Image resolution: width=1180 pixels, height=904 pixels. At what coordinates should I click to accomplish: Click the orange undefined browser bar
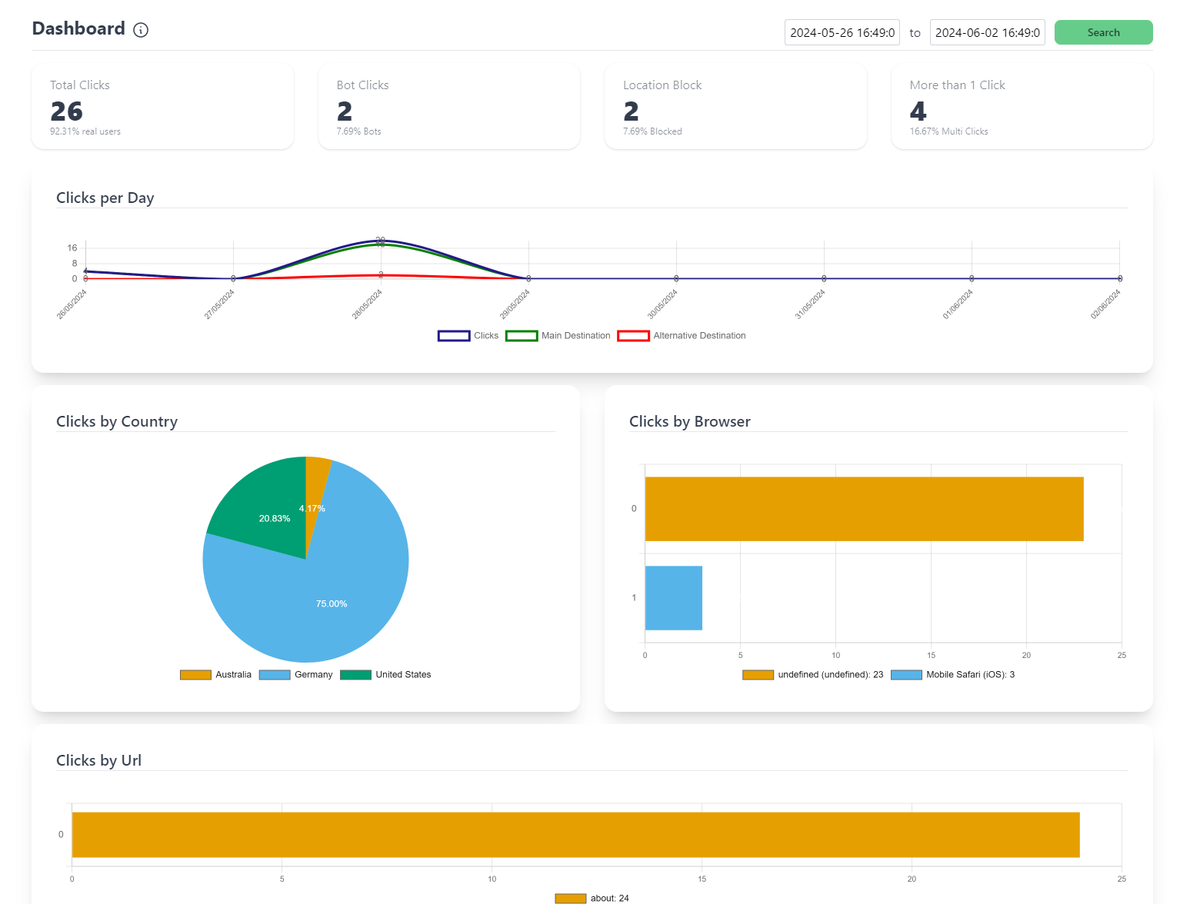(864, 509)
